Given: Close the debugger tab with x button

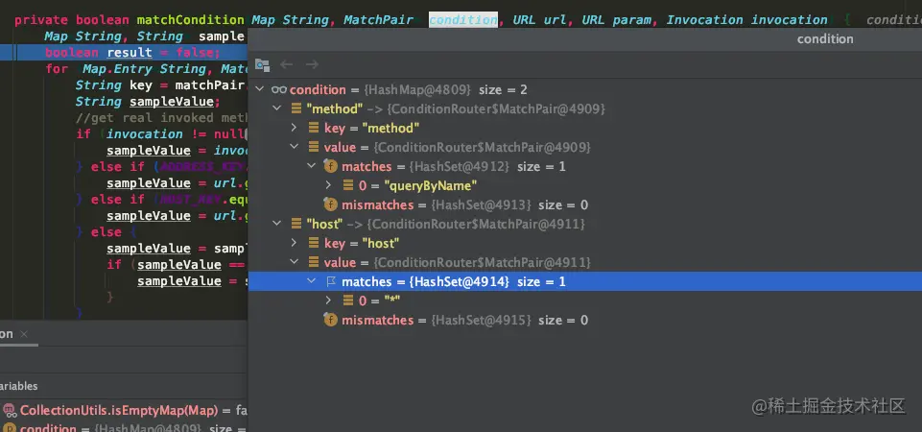Looking at the screenshot, I should (x=24, y=334).
